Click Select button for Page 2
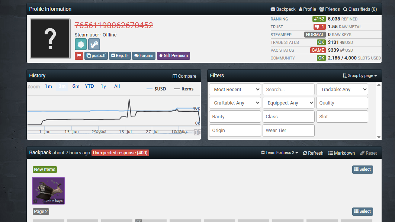395x222 pixels. pyautogui.click(x=363, y=212)
